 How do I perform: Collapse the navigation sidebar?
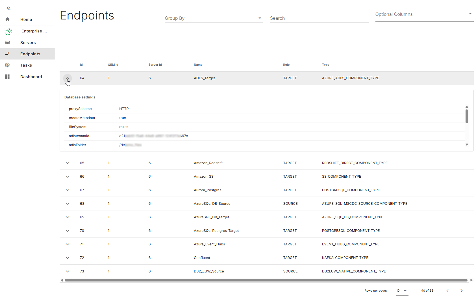[x=8, y=8]
